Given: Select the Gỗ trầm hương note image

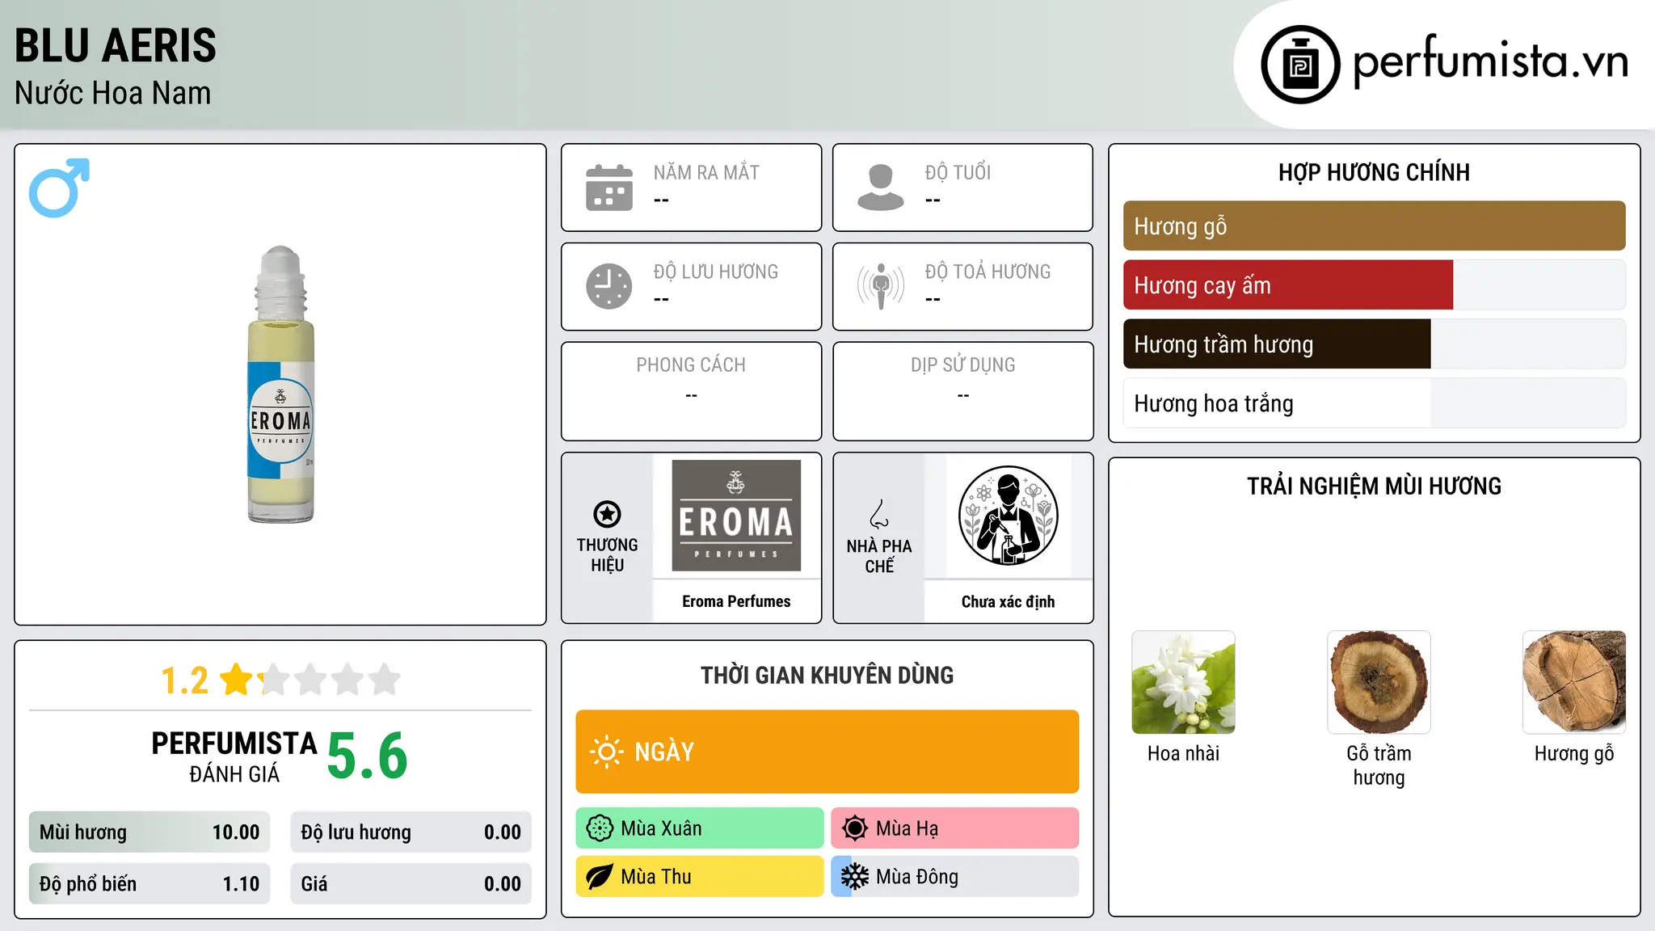Looking at the screenshot, I should (x=1379, y=682).
